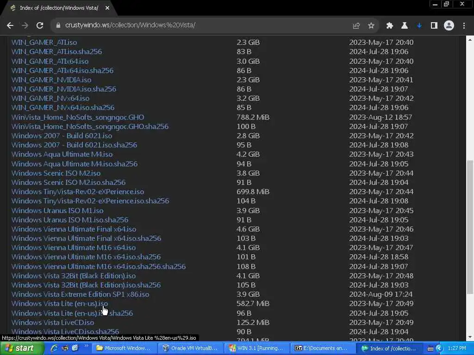This screenshot has height=355, width=474.
Task: Open Windows Vienna Ultimate Final x64.iso.sha256
Action: 86,239
